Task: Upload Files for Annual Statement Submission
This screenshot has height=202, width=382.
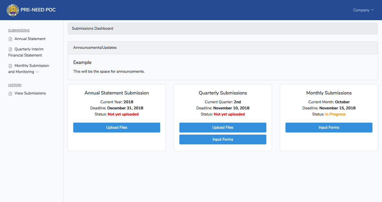Action: point(117,127)
